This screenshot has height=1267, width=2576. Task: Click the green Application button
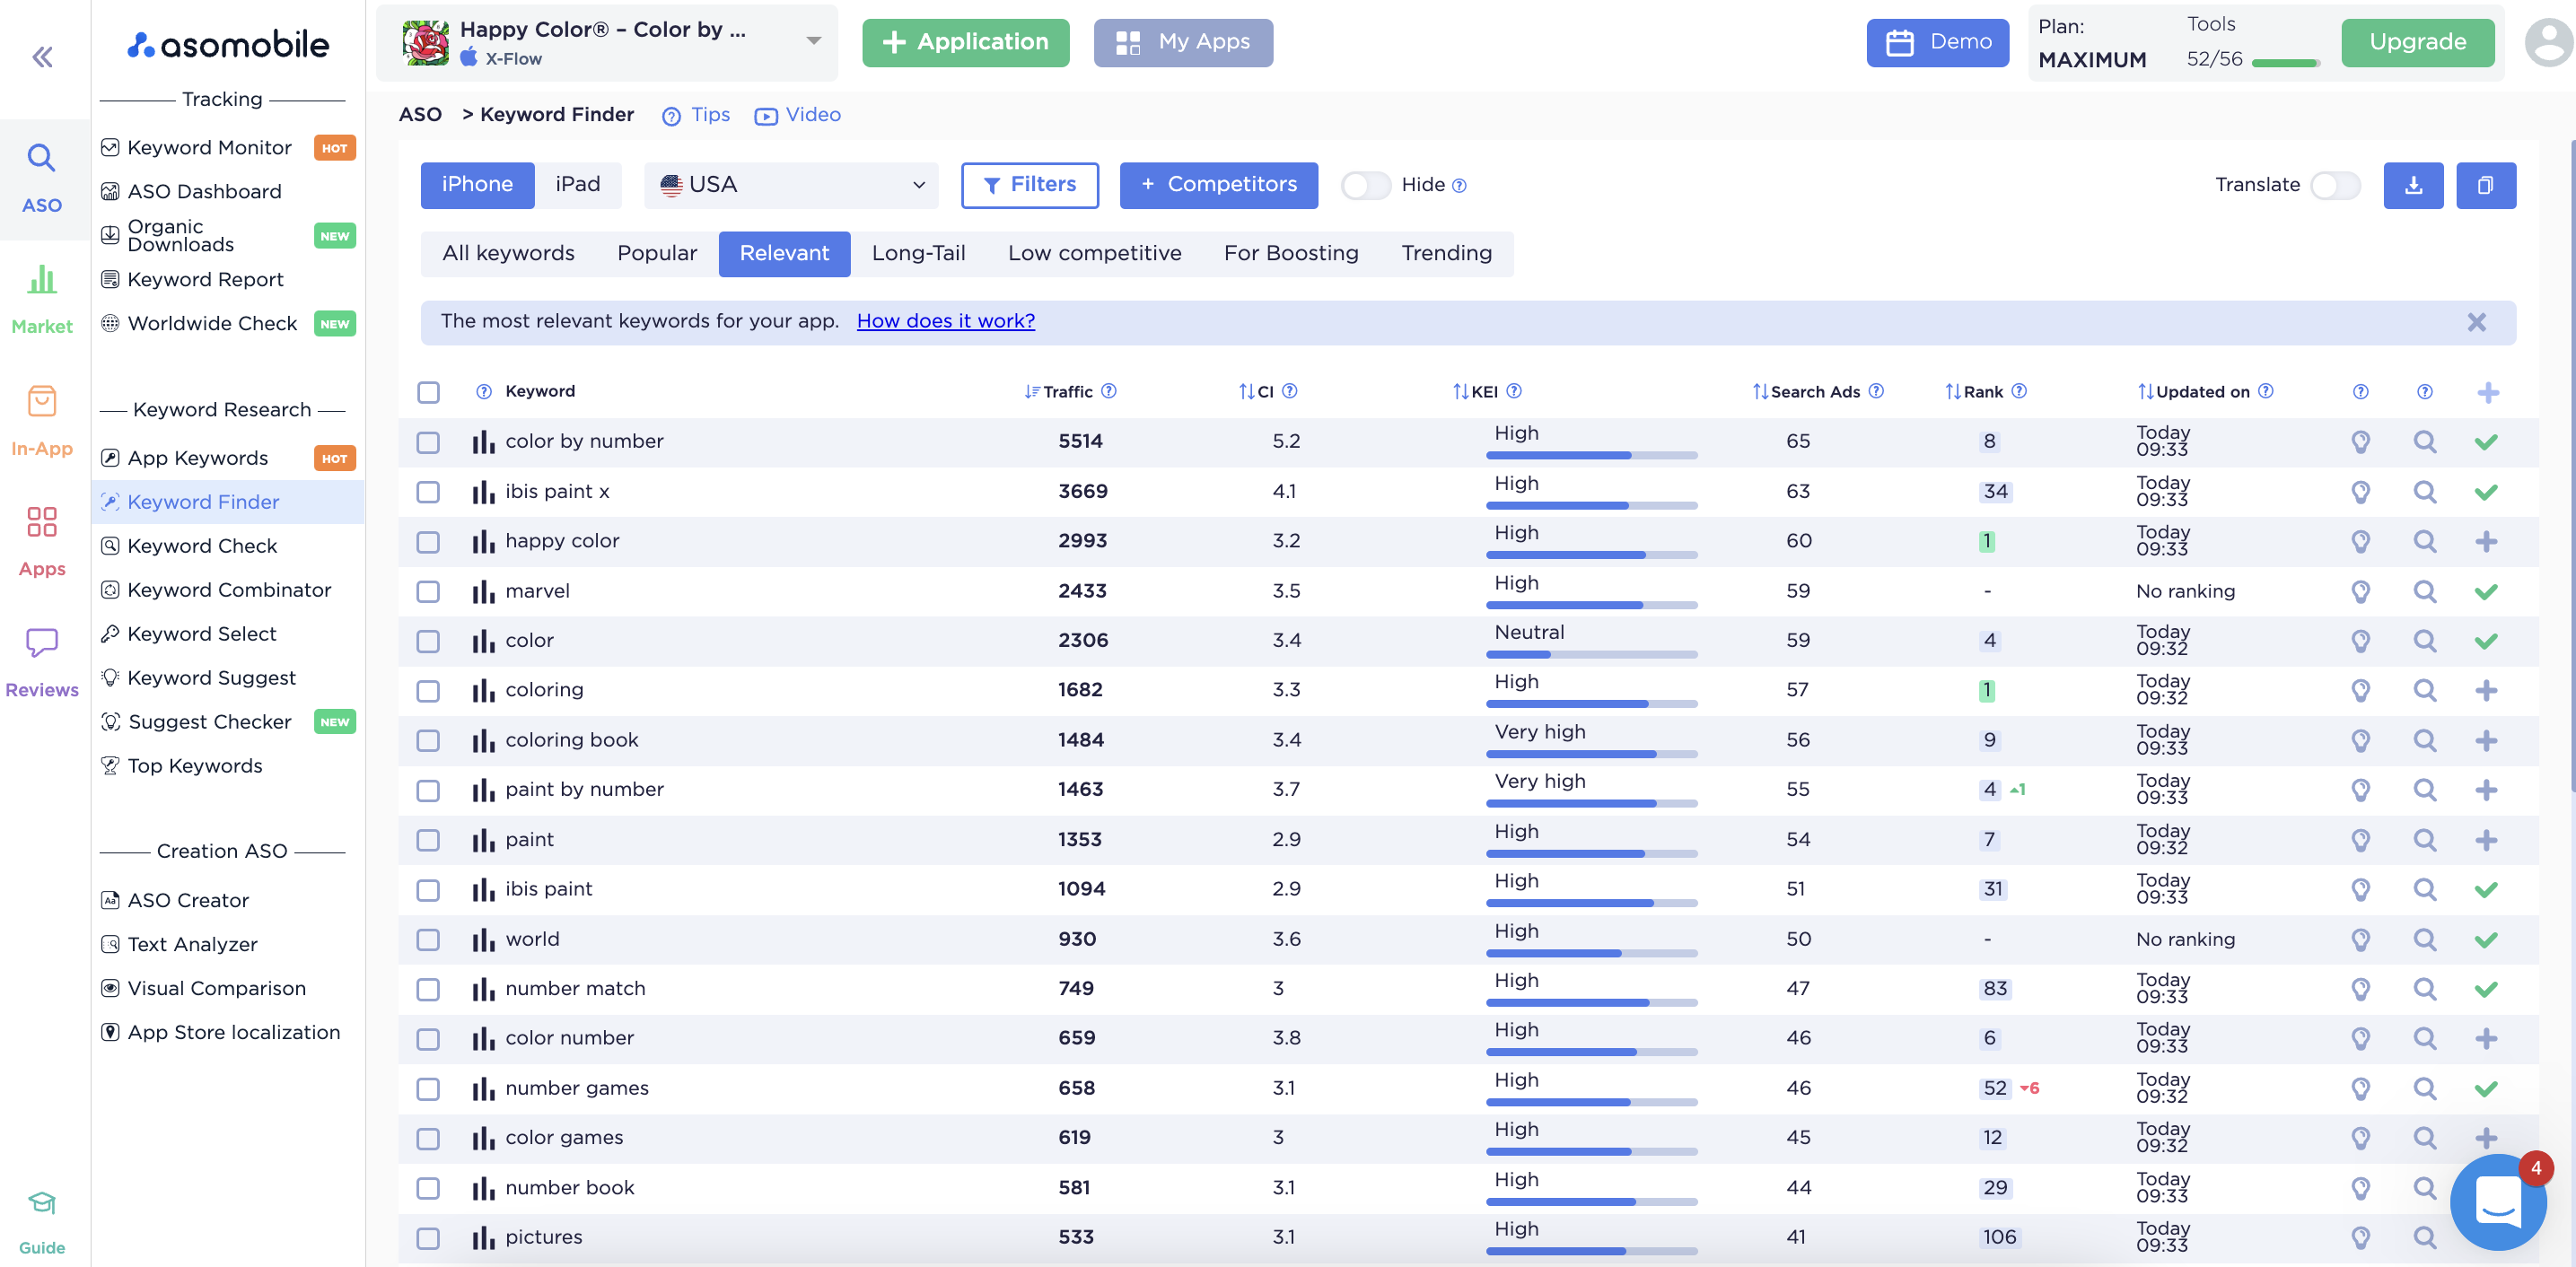pyautogui.click(x=964, y=42)
